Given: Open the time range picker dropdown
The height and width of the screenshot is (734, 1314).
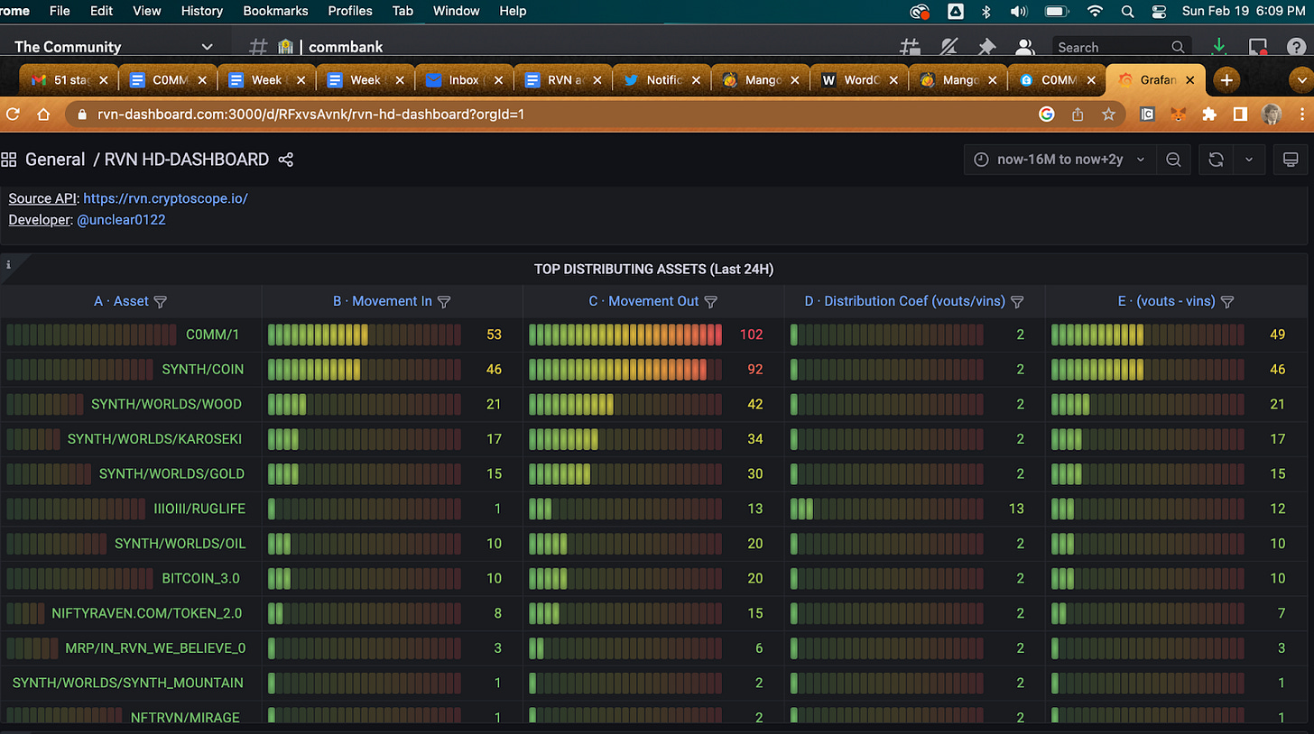Looking at the screenshot, I should click(x=1060, y=160).
